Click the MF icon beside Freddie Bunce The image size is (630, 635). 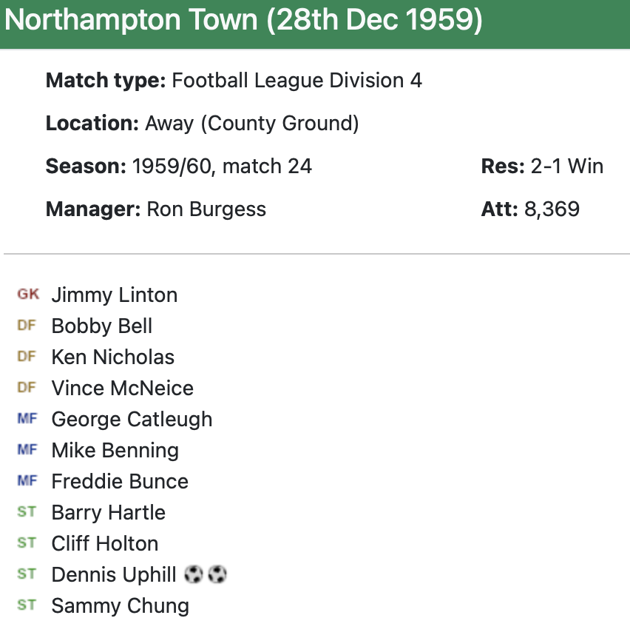(x=27, y=481)
